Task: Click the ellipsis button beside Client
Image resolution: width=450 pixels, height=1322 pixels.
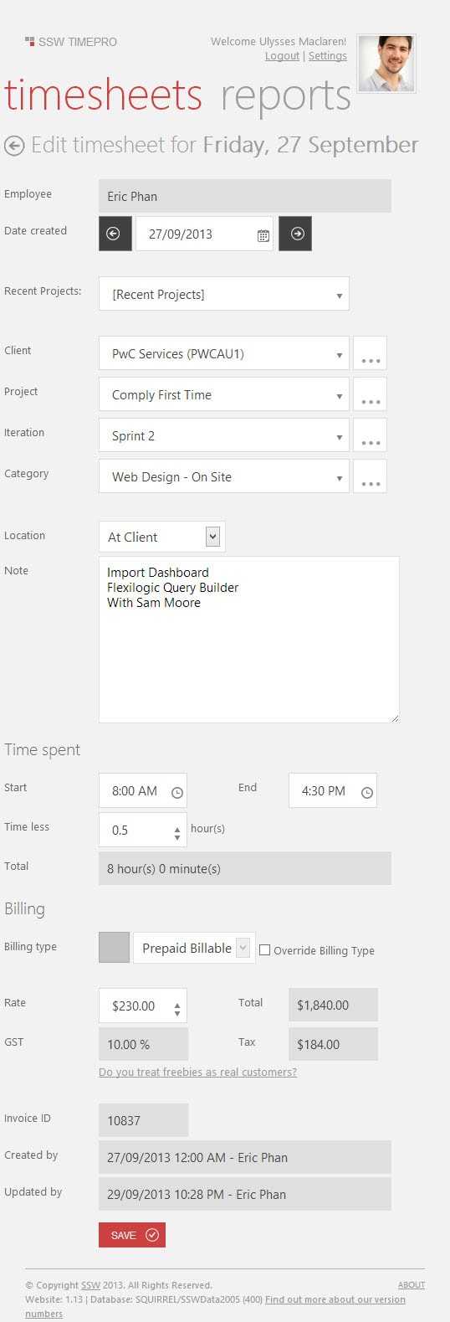Action: click(370, 353)
